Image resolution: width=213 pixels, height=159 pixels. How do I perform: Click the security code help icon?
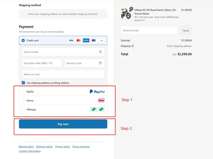coord(100,63)
